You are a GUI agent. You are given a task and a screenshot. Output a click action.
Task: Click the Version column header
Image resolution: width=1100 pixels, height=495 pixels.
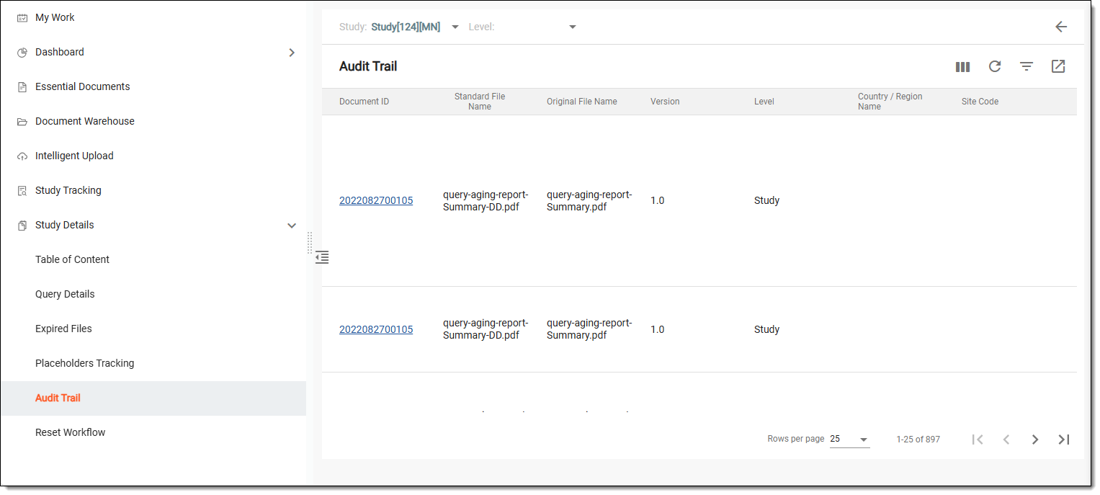point(665,102)
